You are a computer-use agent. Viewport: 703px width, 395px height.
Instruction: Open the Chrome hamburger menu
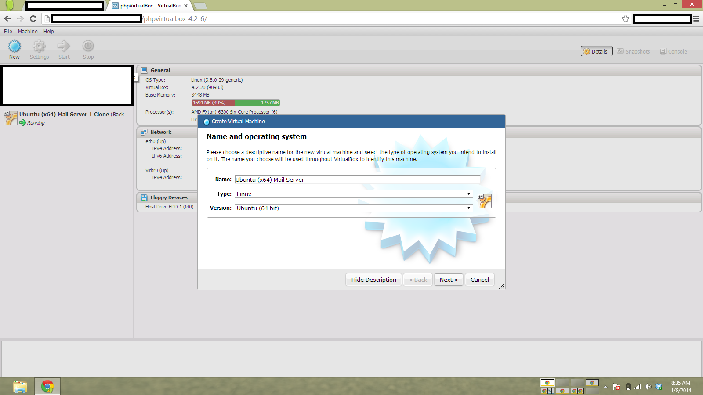[x=696, y=18]
